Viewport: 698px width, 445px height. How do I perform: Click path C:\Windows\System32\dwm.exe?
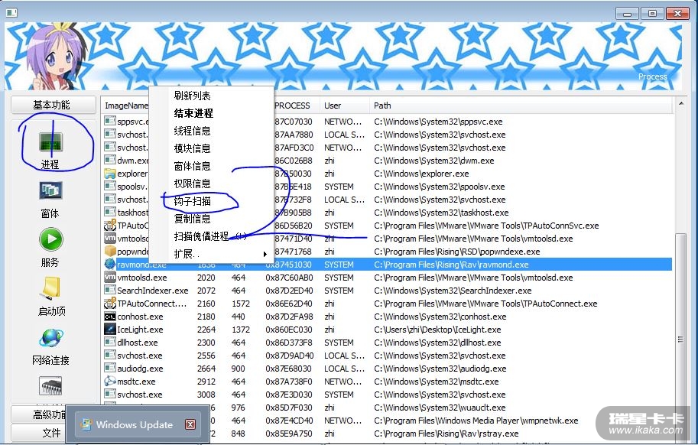point(433,161)
